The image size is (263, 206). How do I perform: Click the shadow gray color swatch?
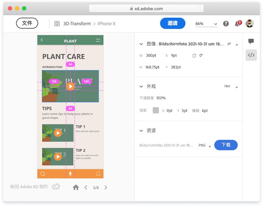155,110
